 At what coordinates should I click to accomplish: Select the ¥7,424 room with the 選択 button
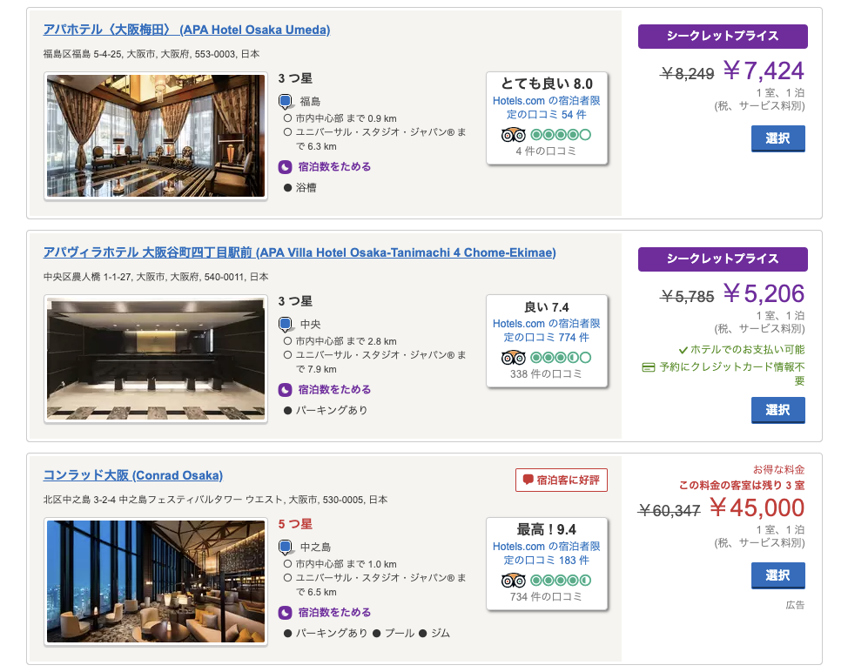pyautogui.click(x=777, y=138)
